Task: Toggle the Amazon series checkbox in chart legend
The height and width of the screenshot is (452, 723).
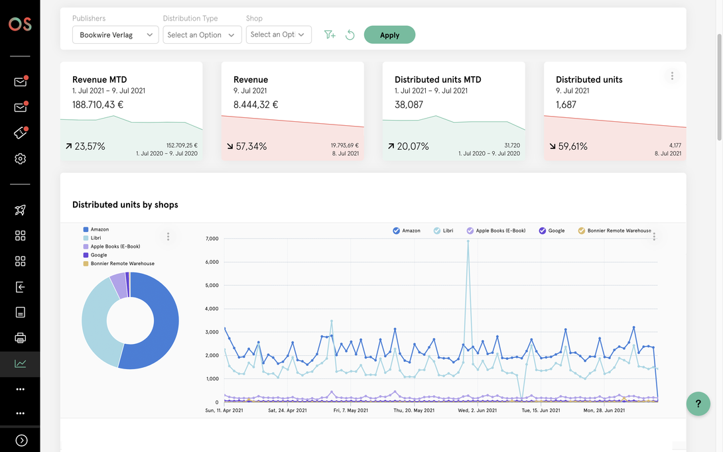Action: tap(397, 231)
